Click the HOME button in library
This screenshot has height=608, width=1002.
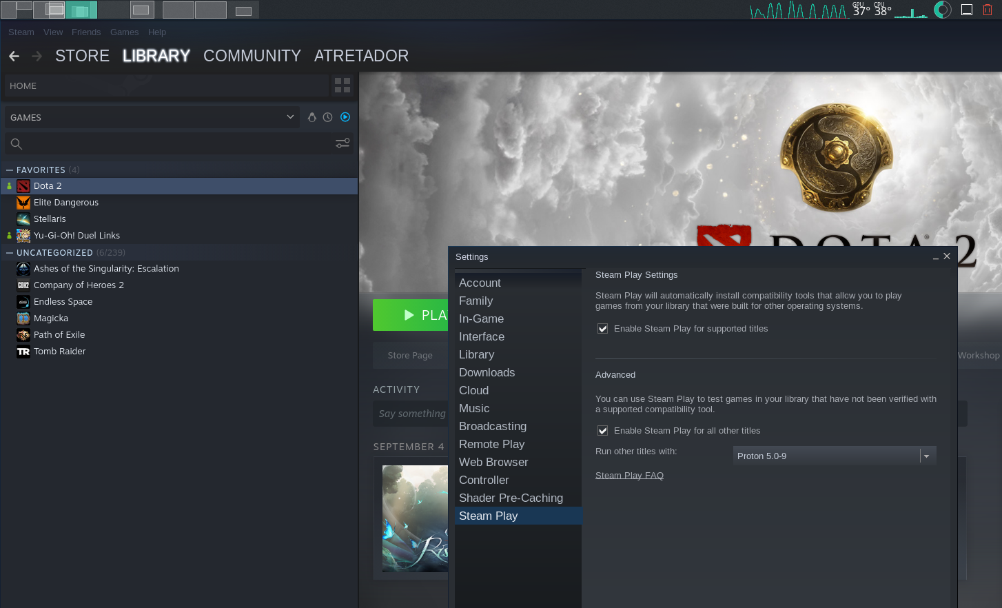click(167, 85)
